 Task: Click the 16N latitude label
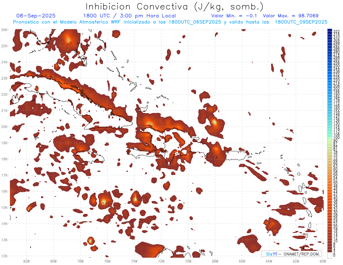tap(4, 191)
